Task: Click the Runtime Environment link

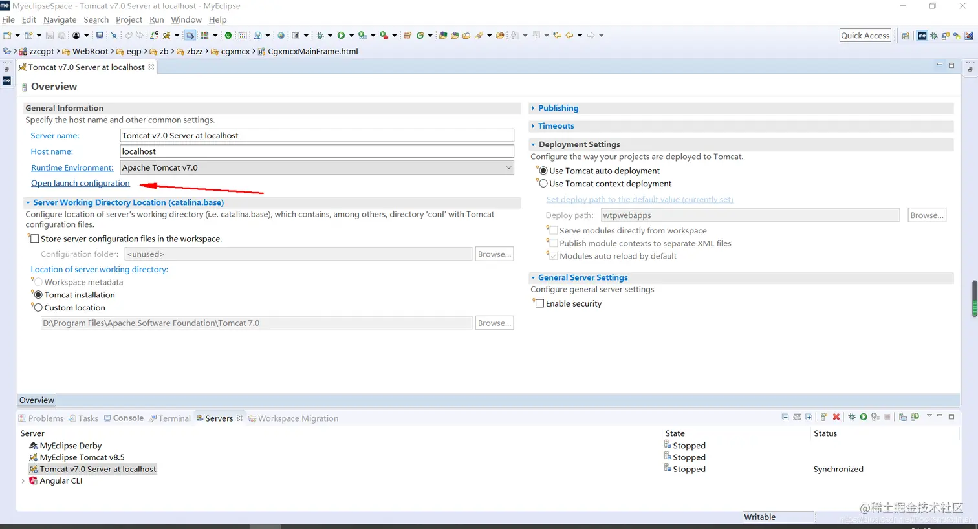Action: tap(72, 167)
